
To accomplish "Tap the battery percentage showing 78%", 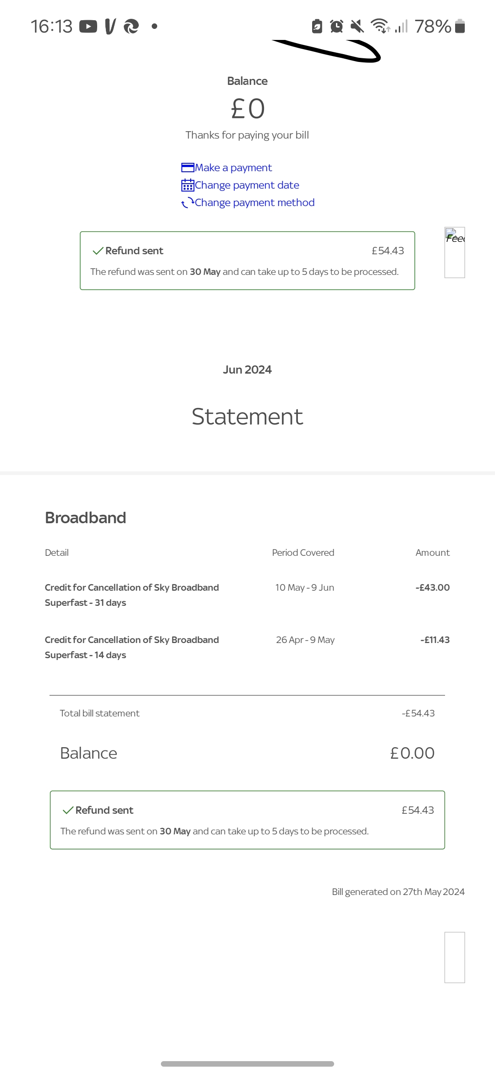I will pos(433,27).
